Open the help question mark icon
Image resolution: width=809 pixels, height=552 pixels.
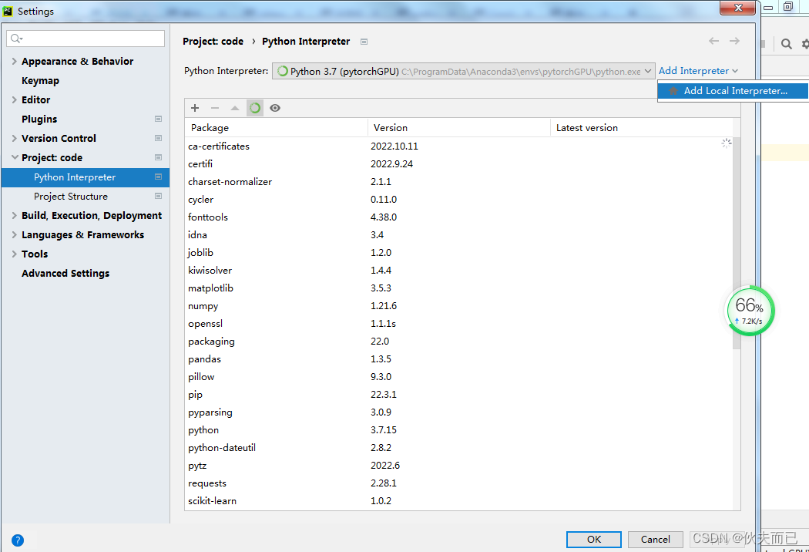pos(18,540)
